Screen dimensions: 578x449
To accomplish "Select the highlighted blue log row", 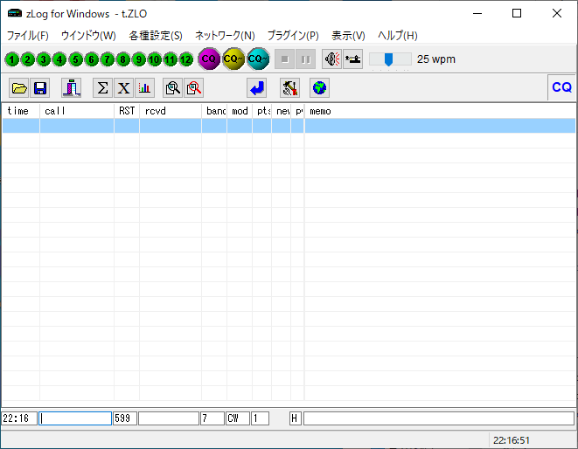I will pos(289,126).
